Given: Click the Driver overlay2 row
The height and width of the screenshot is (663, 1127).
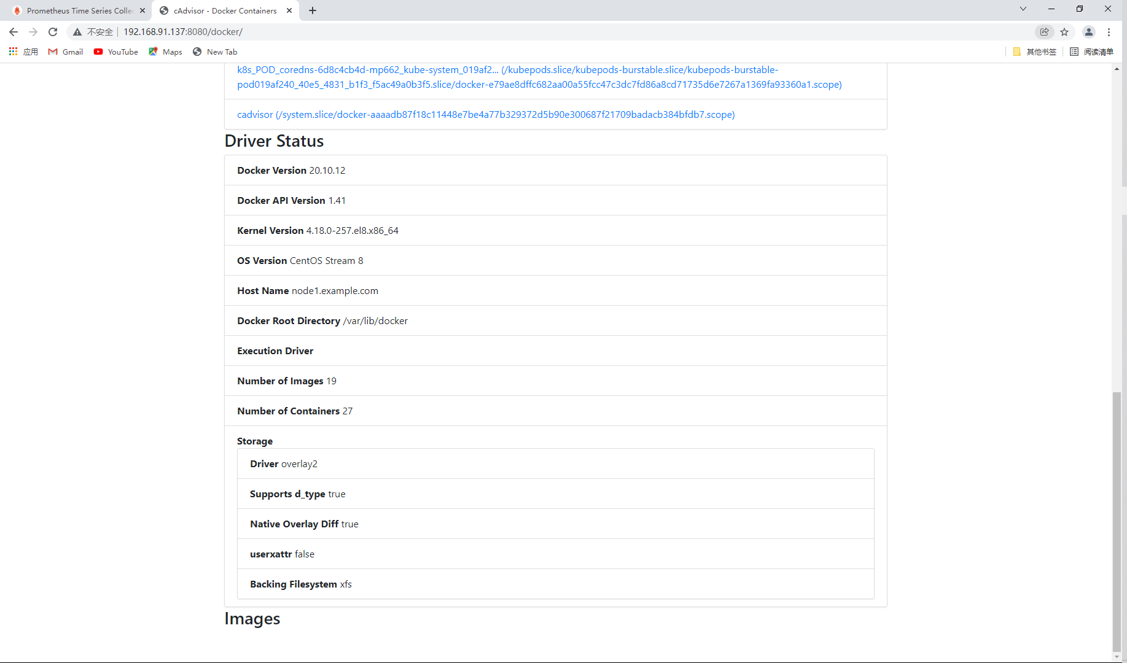Looking at the screenshot, I should tap(555, 463).
